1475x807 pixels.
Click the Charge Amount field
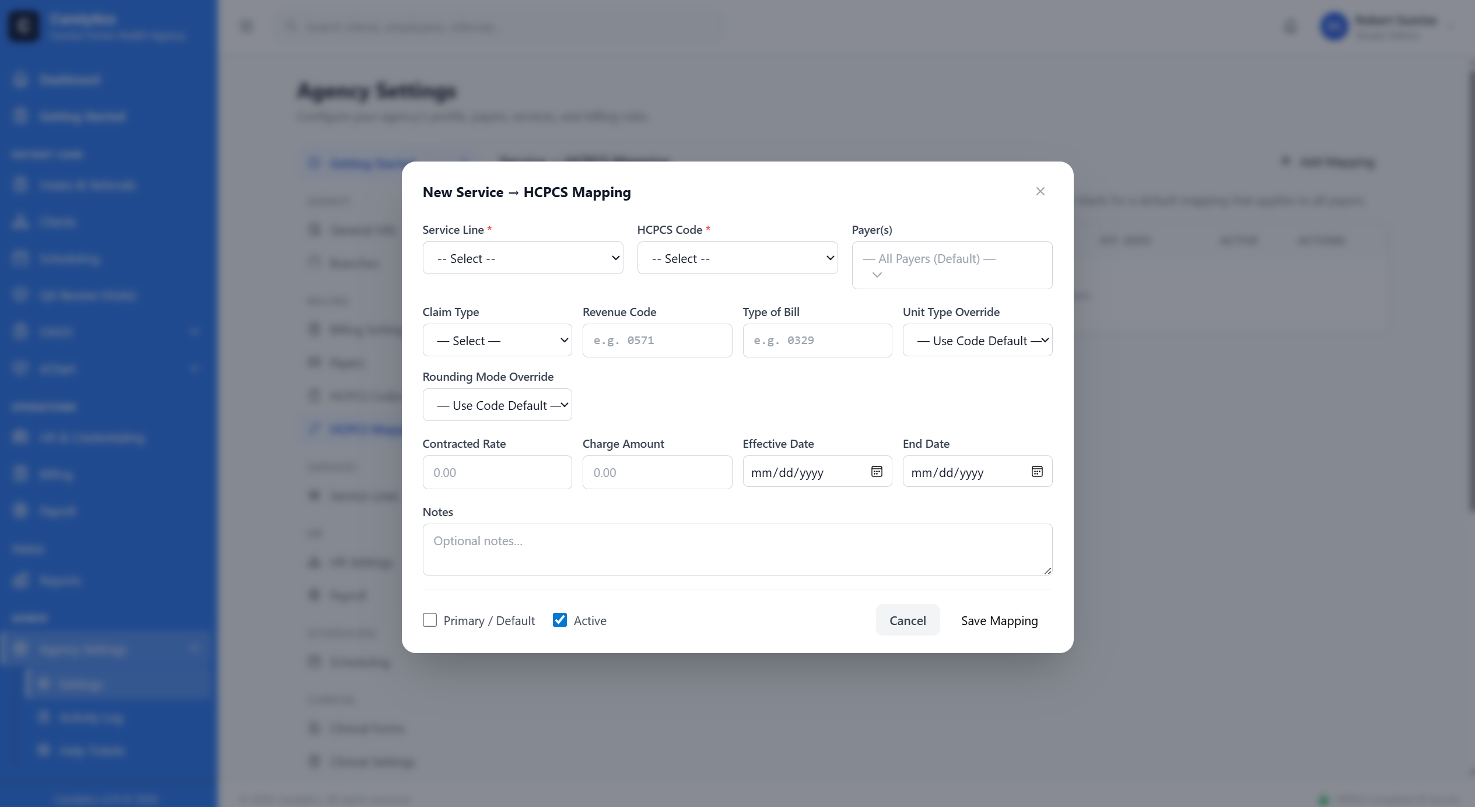click(657, 472)
